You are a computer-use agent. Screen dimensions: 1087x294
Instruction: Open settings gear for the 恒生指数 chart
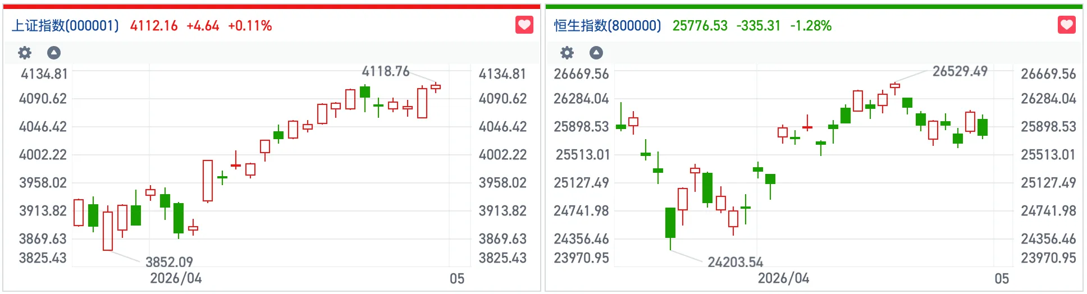point(567,53)
